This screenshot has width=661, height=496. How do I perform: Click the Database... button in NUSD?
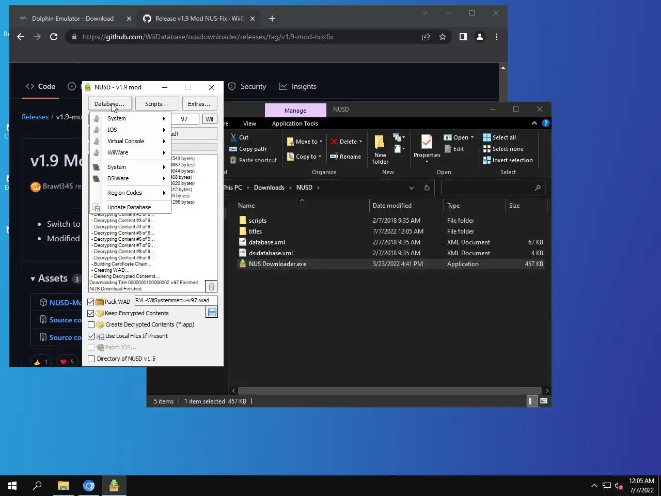point(109,104)
